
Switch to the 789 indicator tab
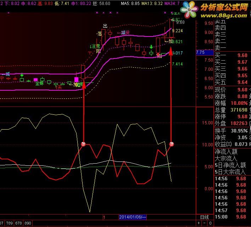click(x=9, y=223)
